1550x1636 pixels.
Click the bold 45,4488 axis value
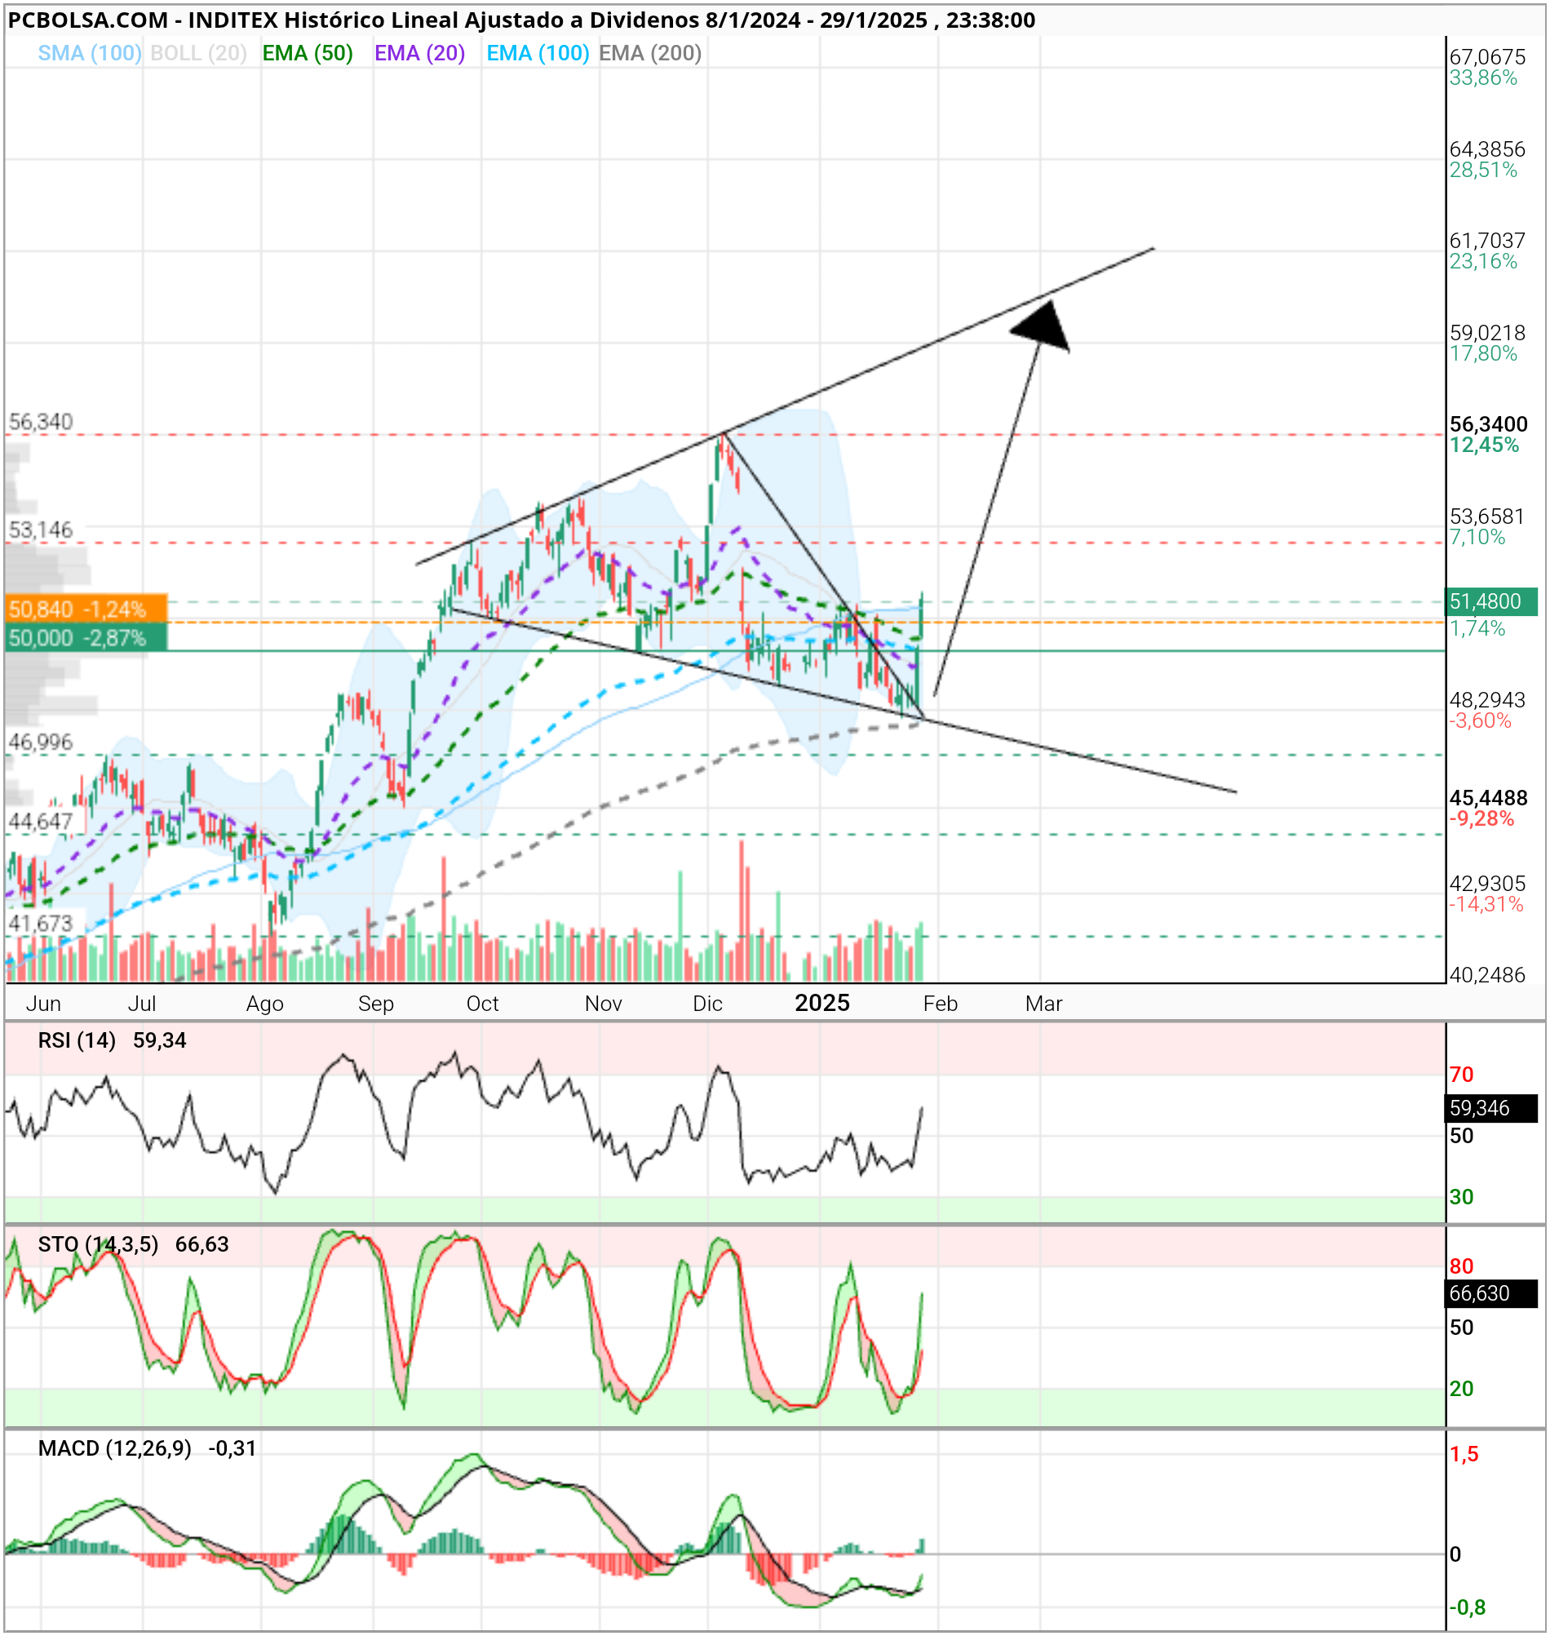1489,797
